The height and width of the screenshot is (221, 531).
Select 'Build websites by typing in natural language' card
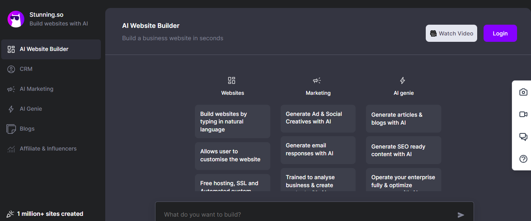point(232,121)
